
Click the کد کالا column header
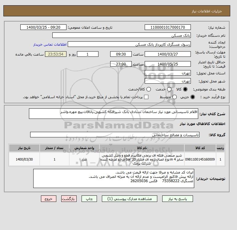200,148
